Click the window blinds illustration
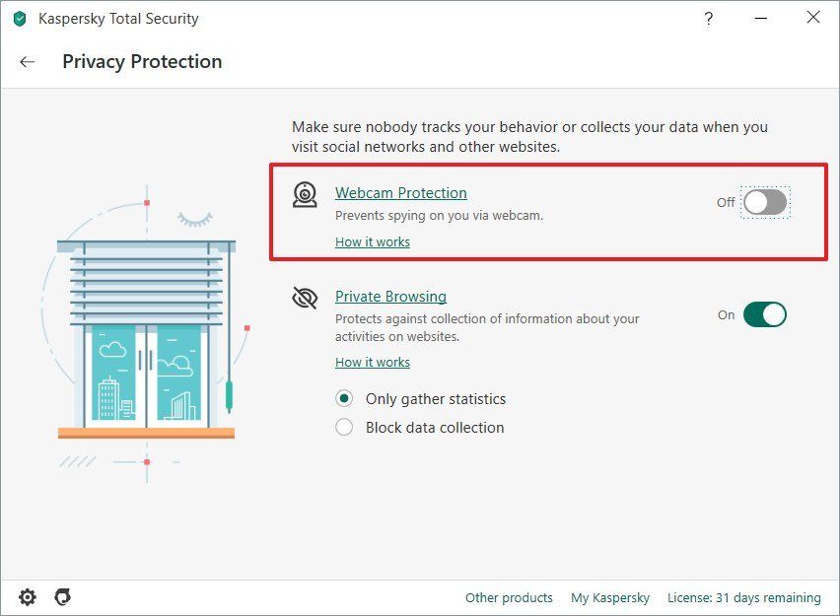Viewport: 840px width, 616px height. [146, 335]
